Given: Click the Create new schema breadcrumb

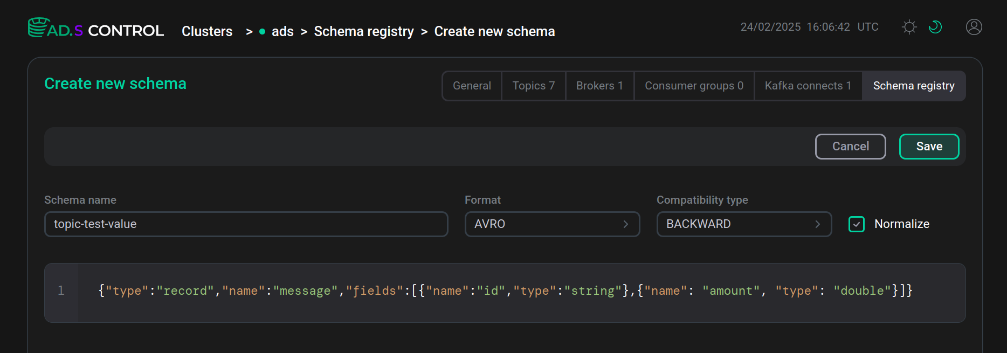Looking at the screenshot, I should coord(494,31).
